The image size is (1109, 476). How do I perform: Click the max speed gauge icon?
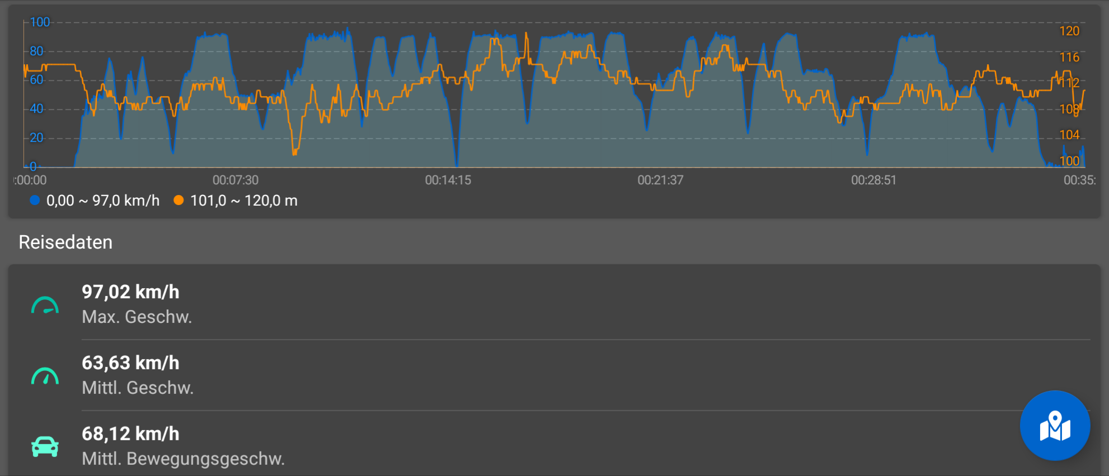pos(45,306)
